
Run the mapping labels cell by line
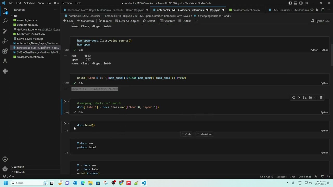(293, 98)
